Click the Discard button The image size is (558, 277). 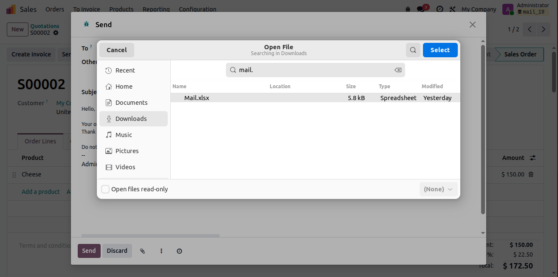[117, 251]
